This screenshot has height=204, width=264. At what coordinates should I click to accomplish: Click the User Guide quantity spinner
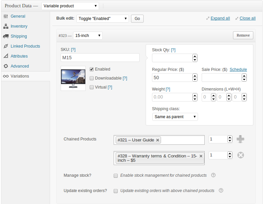coord(230,139)
